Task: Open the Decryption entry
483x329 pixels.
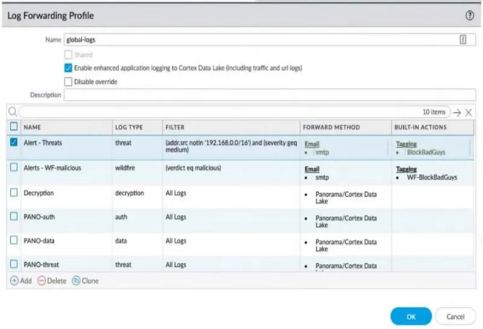Action: coord(39,193)
